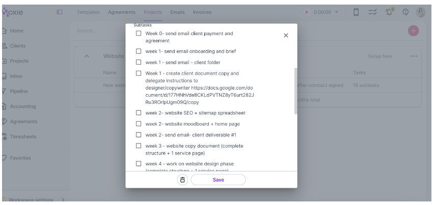
Task: Check 'week 1 - send email - client folder'
Action: [x=139, y=63]
